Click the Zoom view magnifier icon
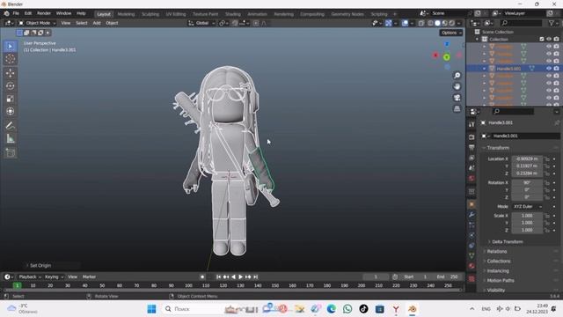The height and width of the screenshot is (317, 563). [457, 76]
